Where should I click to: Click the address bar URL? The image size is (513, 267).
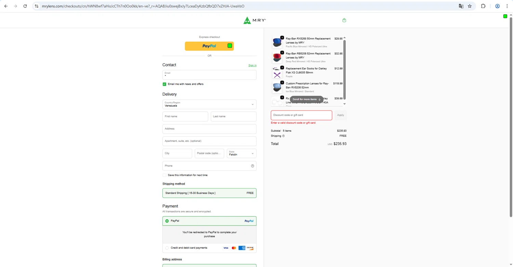tap(143, 6)
